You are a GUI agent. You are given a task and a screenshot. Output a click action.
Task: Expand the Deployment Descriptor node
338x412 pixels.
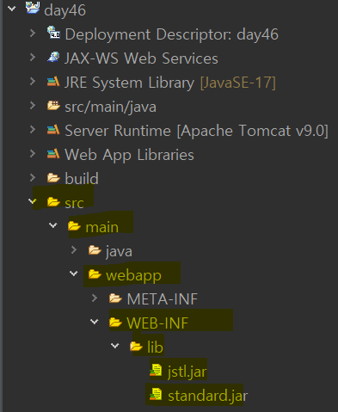tap(33, 33)
